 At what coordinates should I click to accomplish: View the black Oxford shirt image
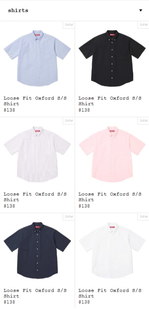pyautogui.click(x=112, y=58)
